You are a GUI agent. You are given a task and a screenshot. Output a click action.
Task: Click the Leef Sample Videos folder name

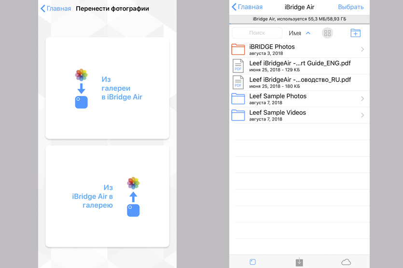(278, 112)
